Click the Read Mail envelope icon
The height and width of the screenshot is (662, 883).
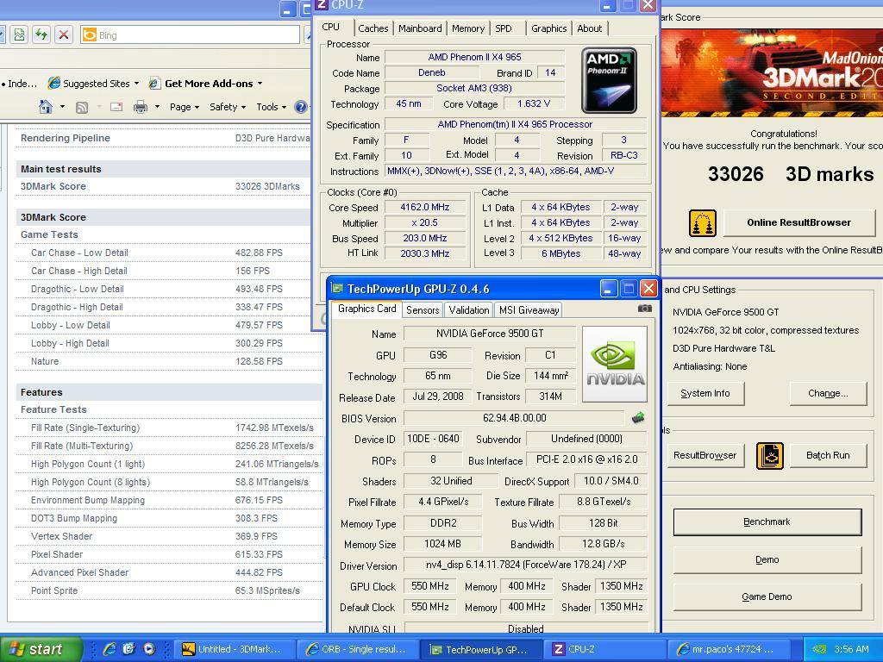click(116, 107)
